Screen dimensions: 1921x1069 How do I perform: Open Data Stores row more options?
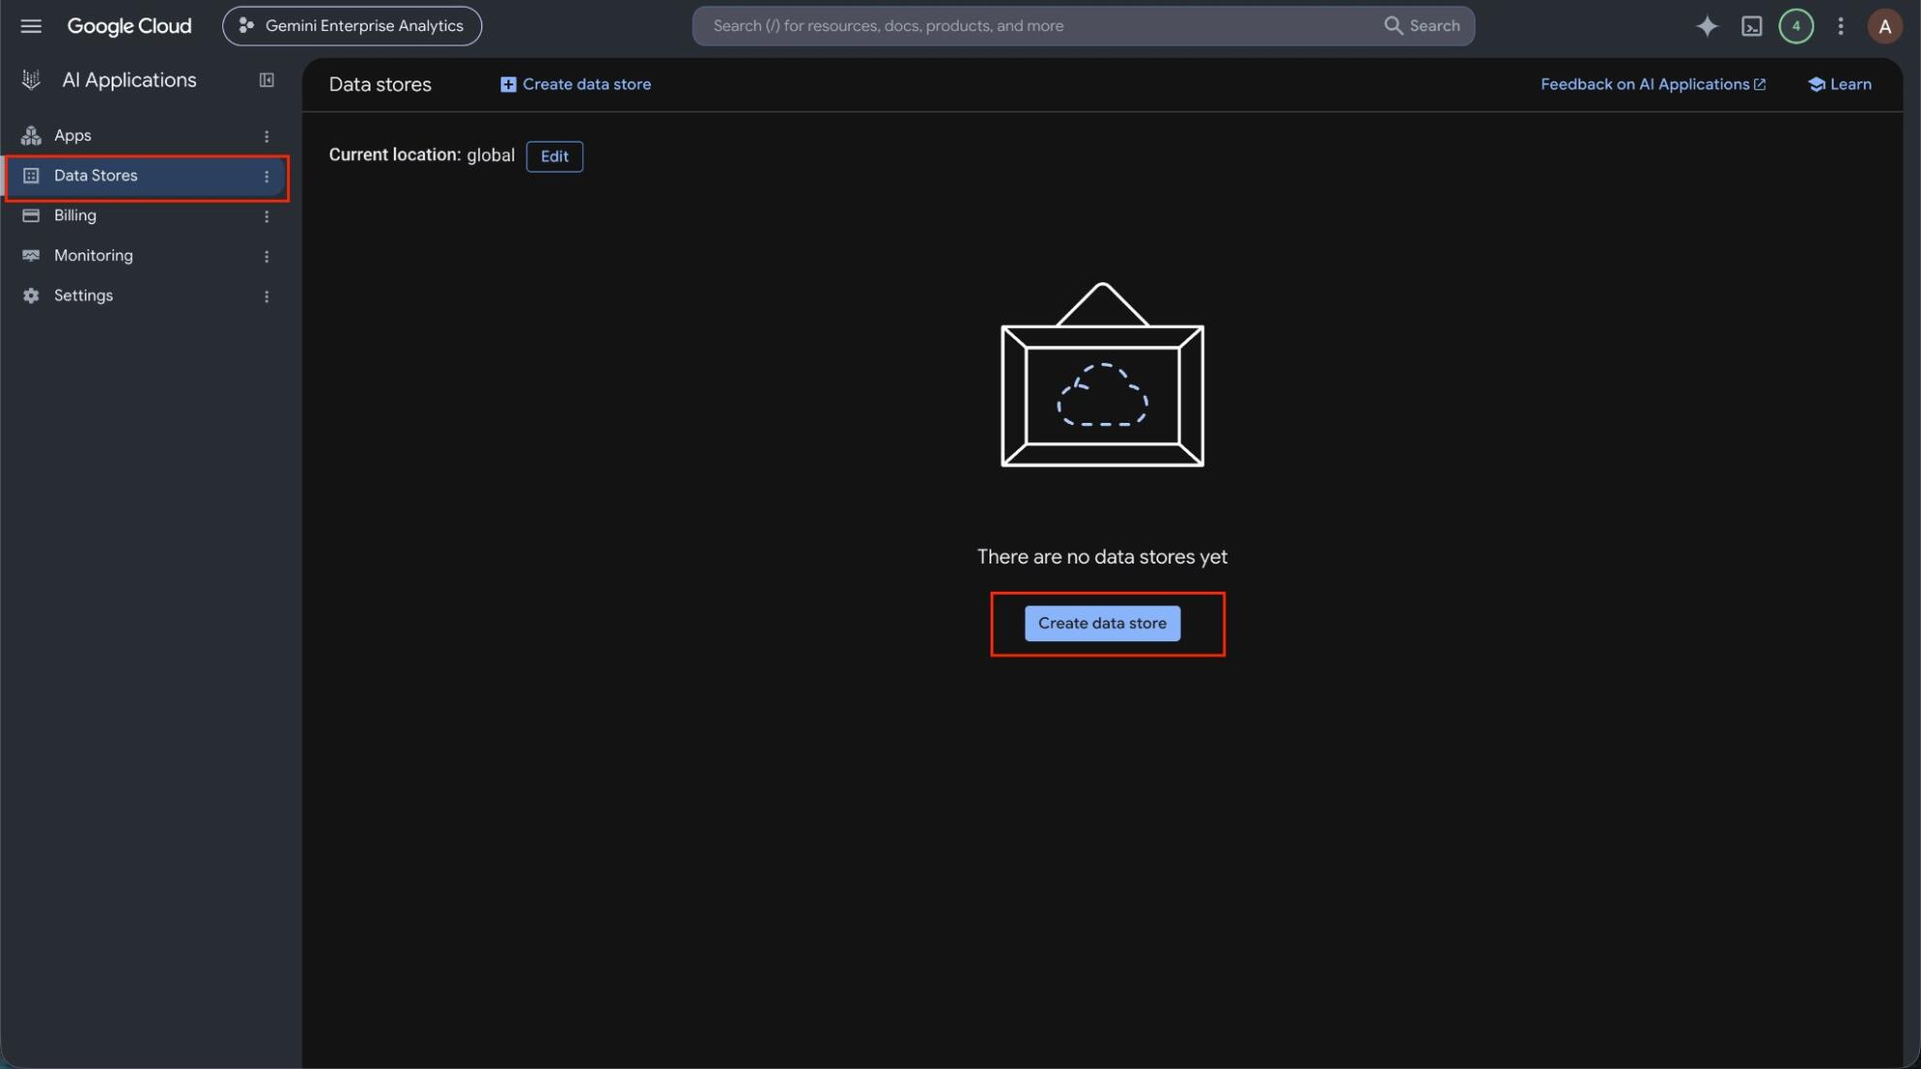coord(266,177)
